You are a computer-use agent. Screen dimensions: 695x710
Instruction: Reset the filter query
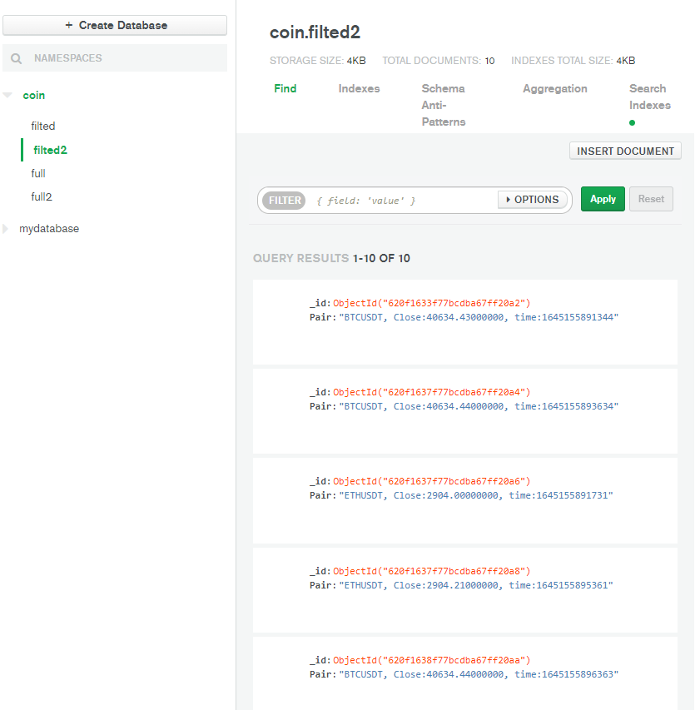pos(651,199)
